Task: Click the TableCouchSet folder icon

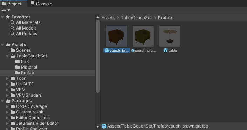Action: pyautogui.click(x=13, y=56)
